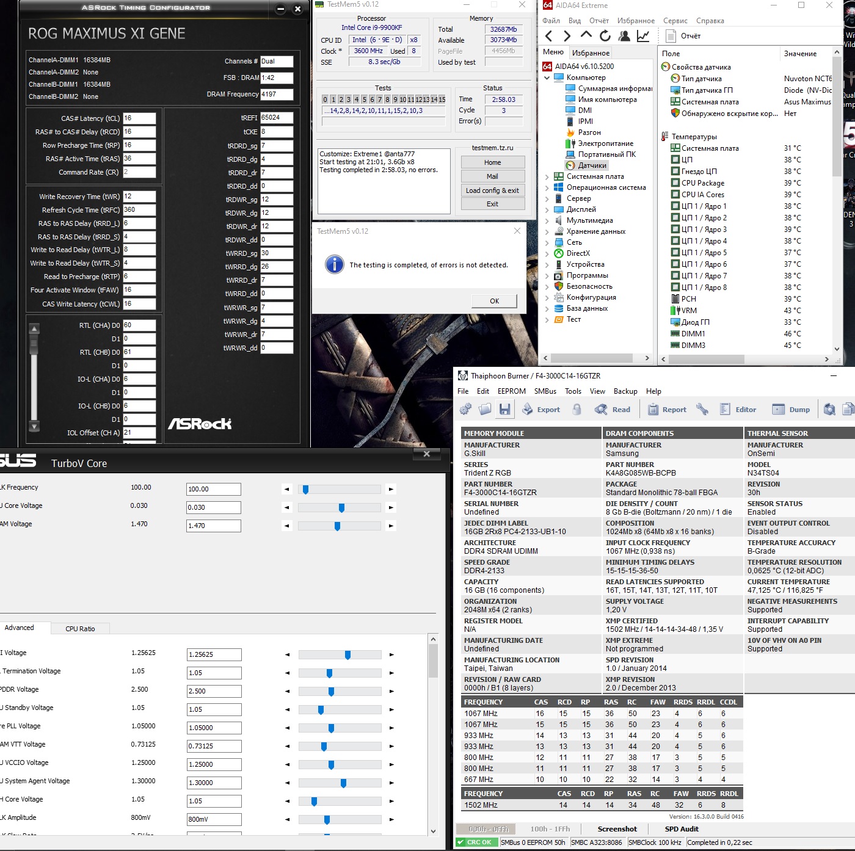
Task: Click the Save floppy icon in Thaiphoon Burner
Action: pos(504,410)
